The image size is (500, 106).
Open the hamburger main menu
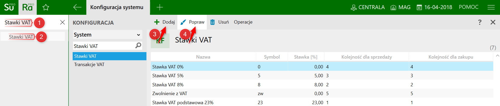tap(491, 7)
